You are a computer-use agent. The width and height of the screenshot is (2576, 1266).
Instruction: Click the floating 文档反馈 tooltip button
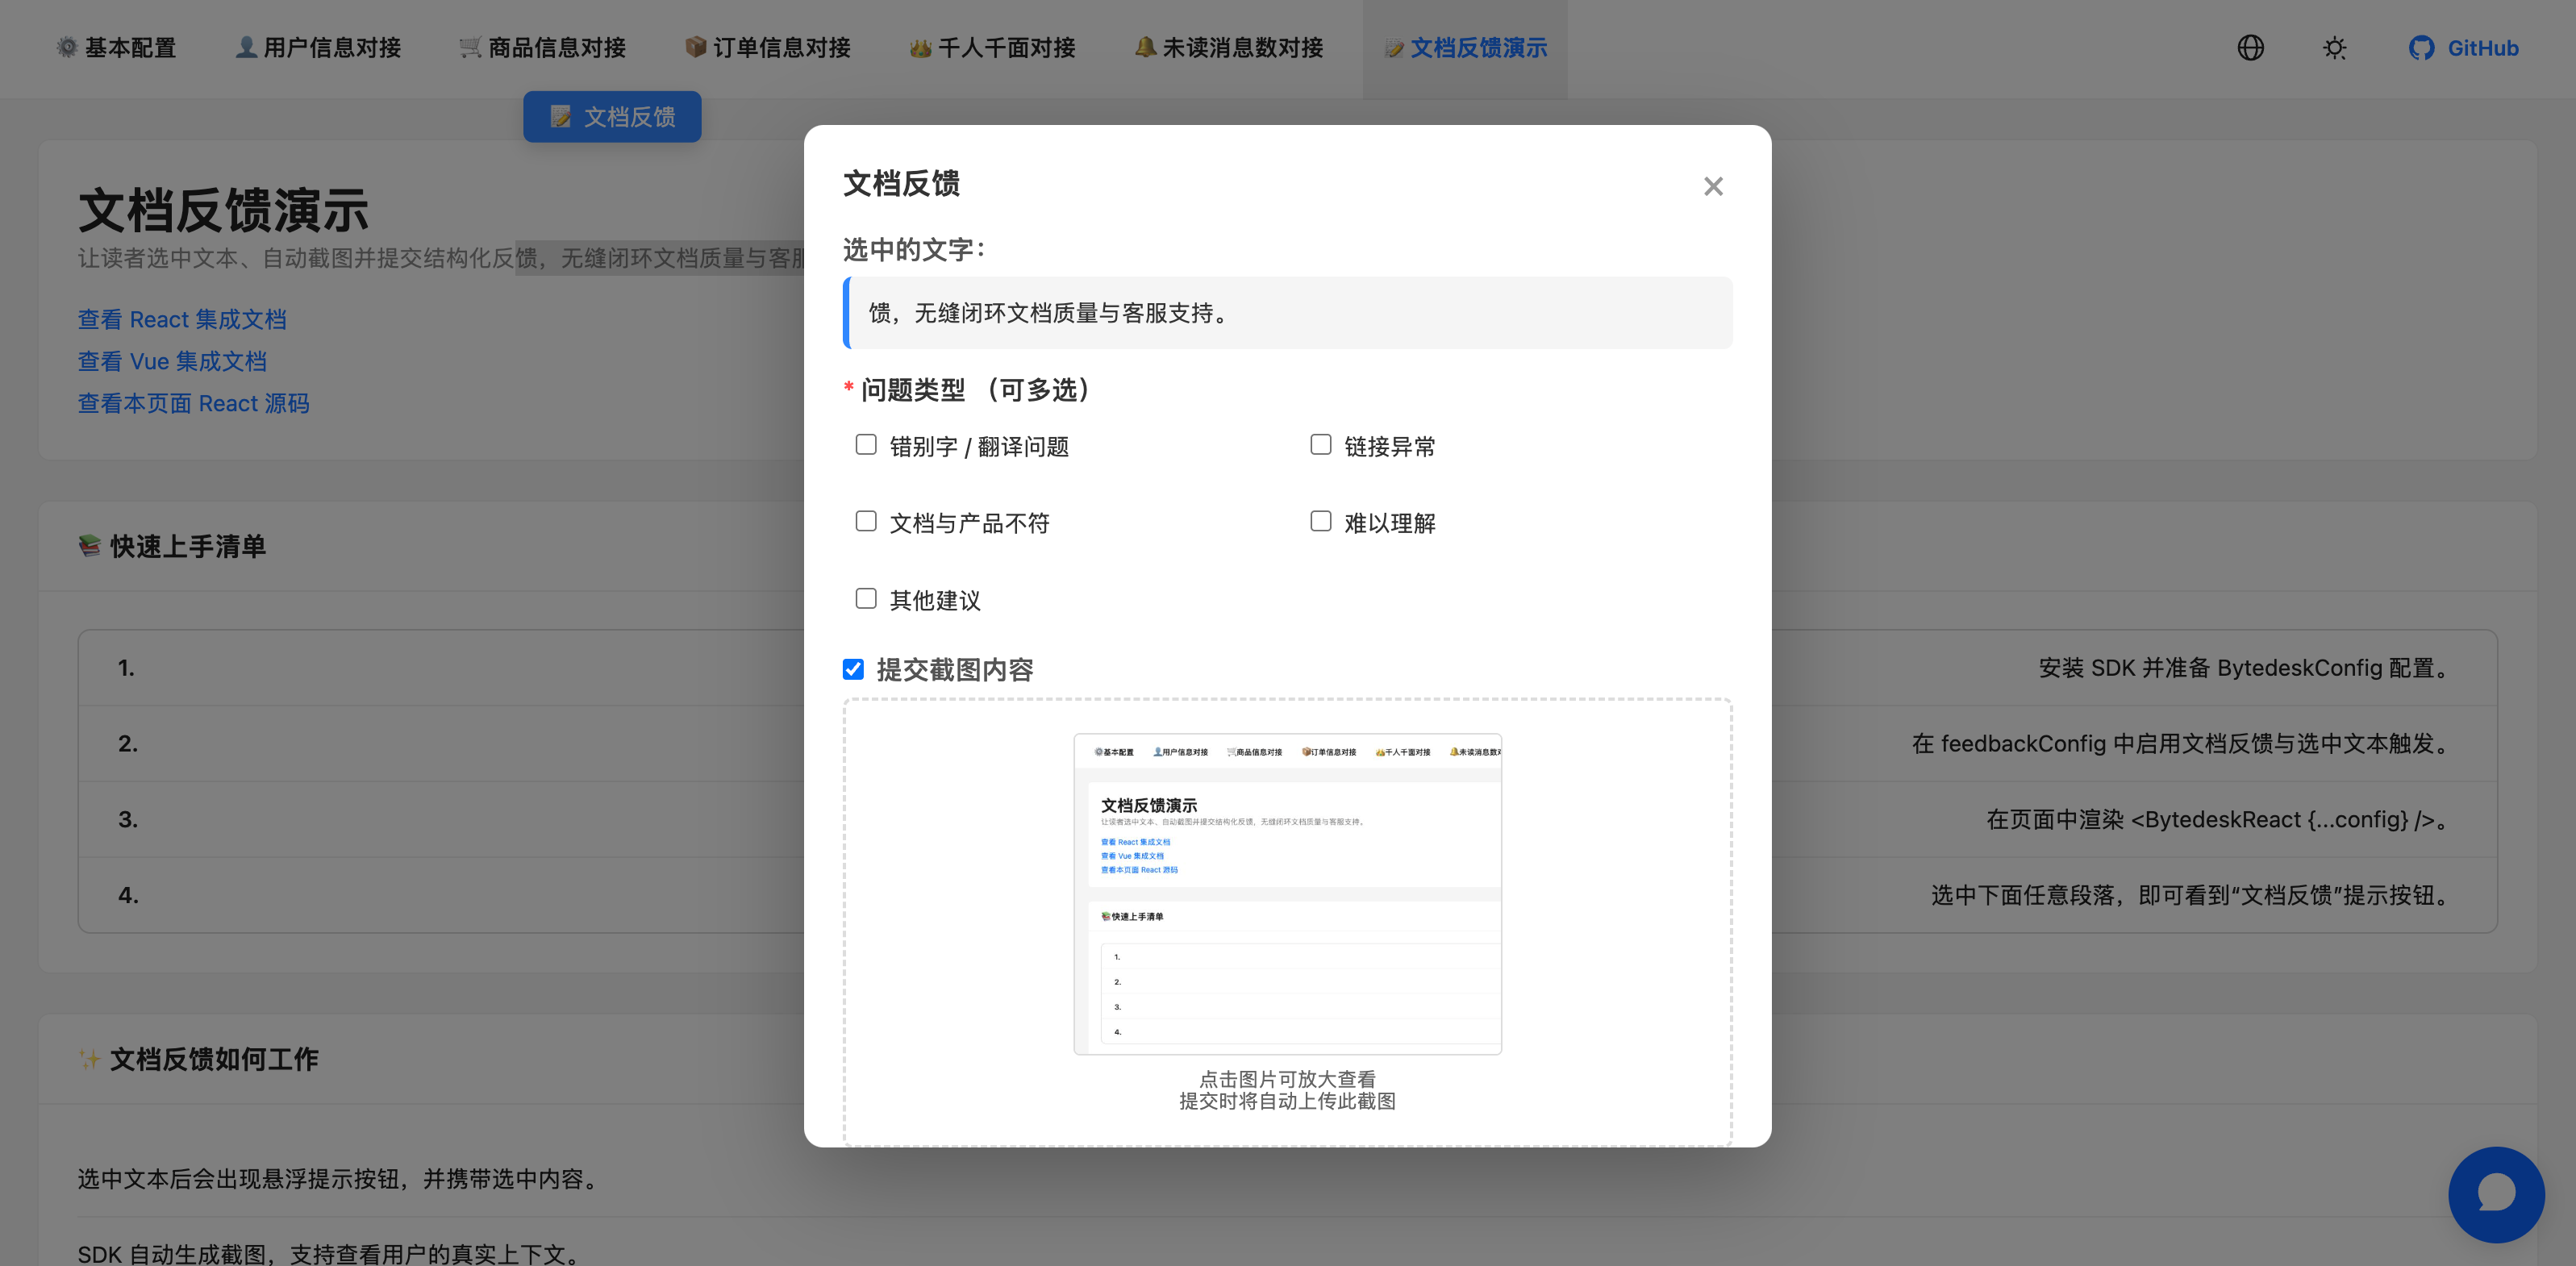(x=612, y=117)
